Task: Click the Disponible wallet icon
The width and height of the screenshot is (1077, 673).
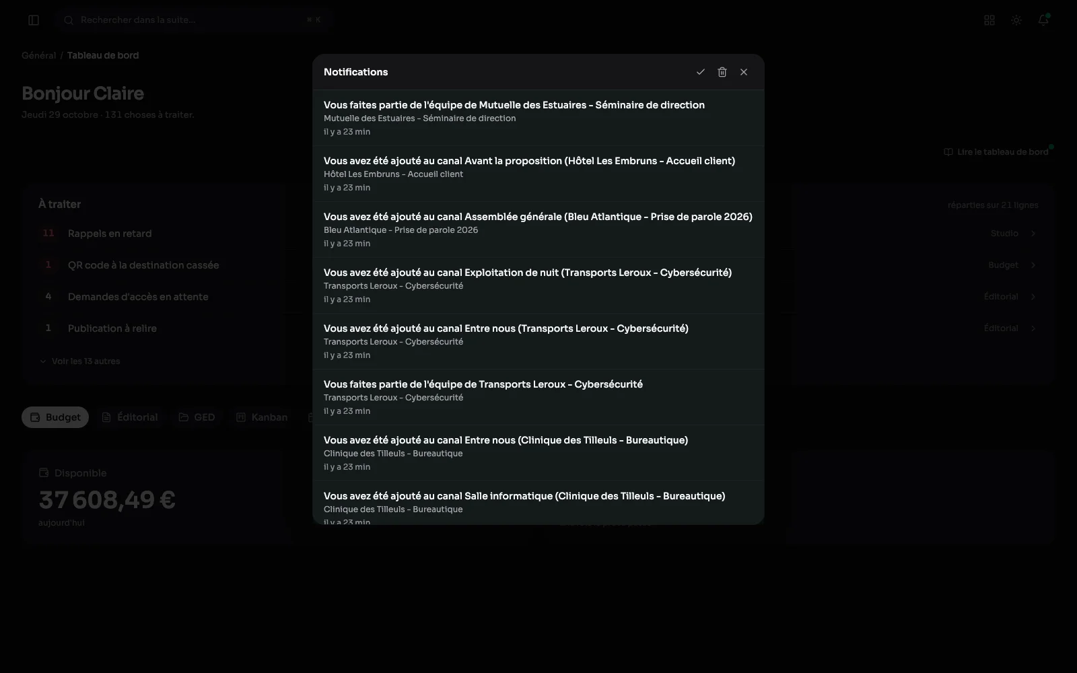Action: [x=44, y=473]
